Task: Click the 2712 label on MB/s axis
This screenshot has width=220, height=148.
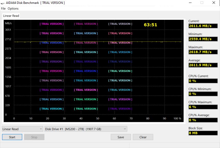Action: coord(8,39)
